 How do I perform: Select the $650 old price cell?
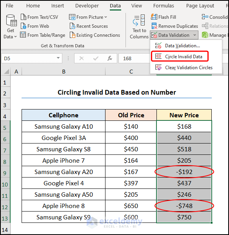[131, 206]
